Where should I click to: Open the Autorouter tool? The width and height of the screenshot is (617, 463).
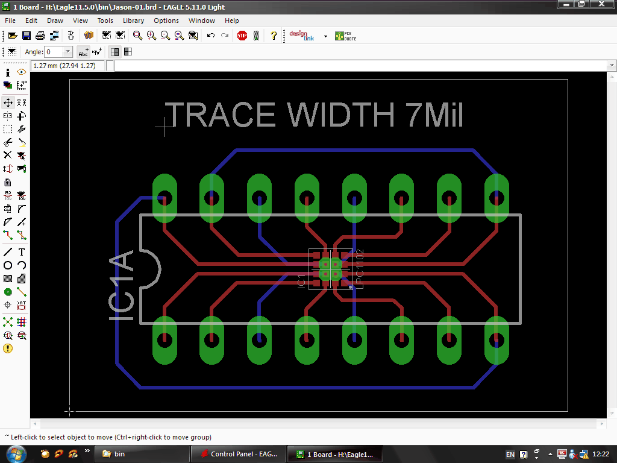(22, 322)
